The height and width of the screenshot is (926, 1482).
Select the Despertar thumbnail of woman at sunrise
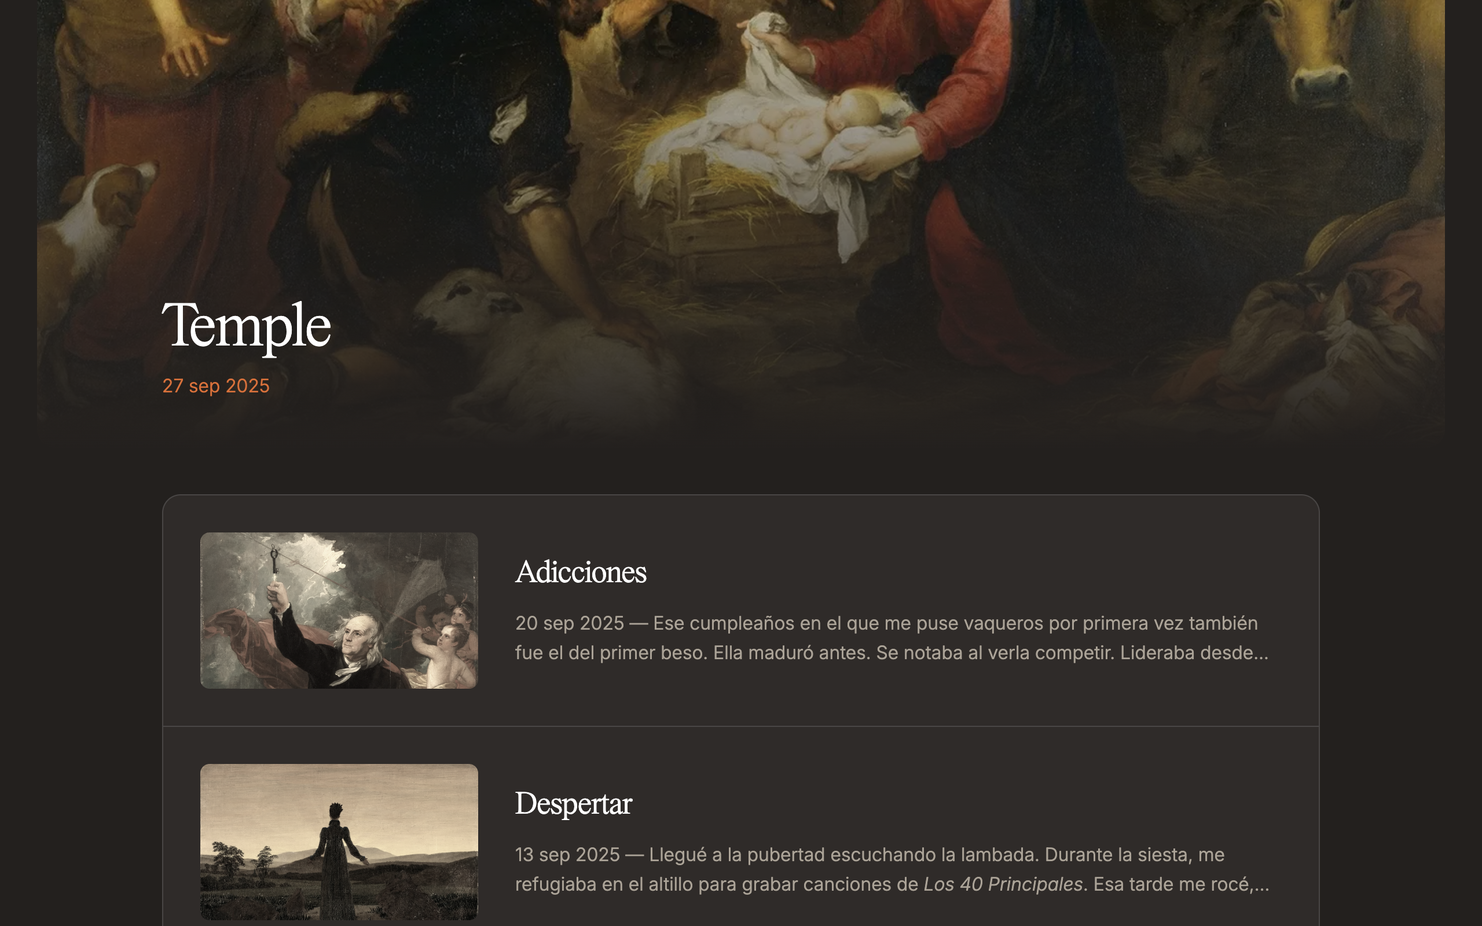[339, 842]
